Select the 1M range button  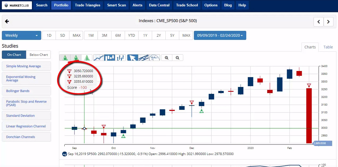point(91,35)
